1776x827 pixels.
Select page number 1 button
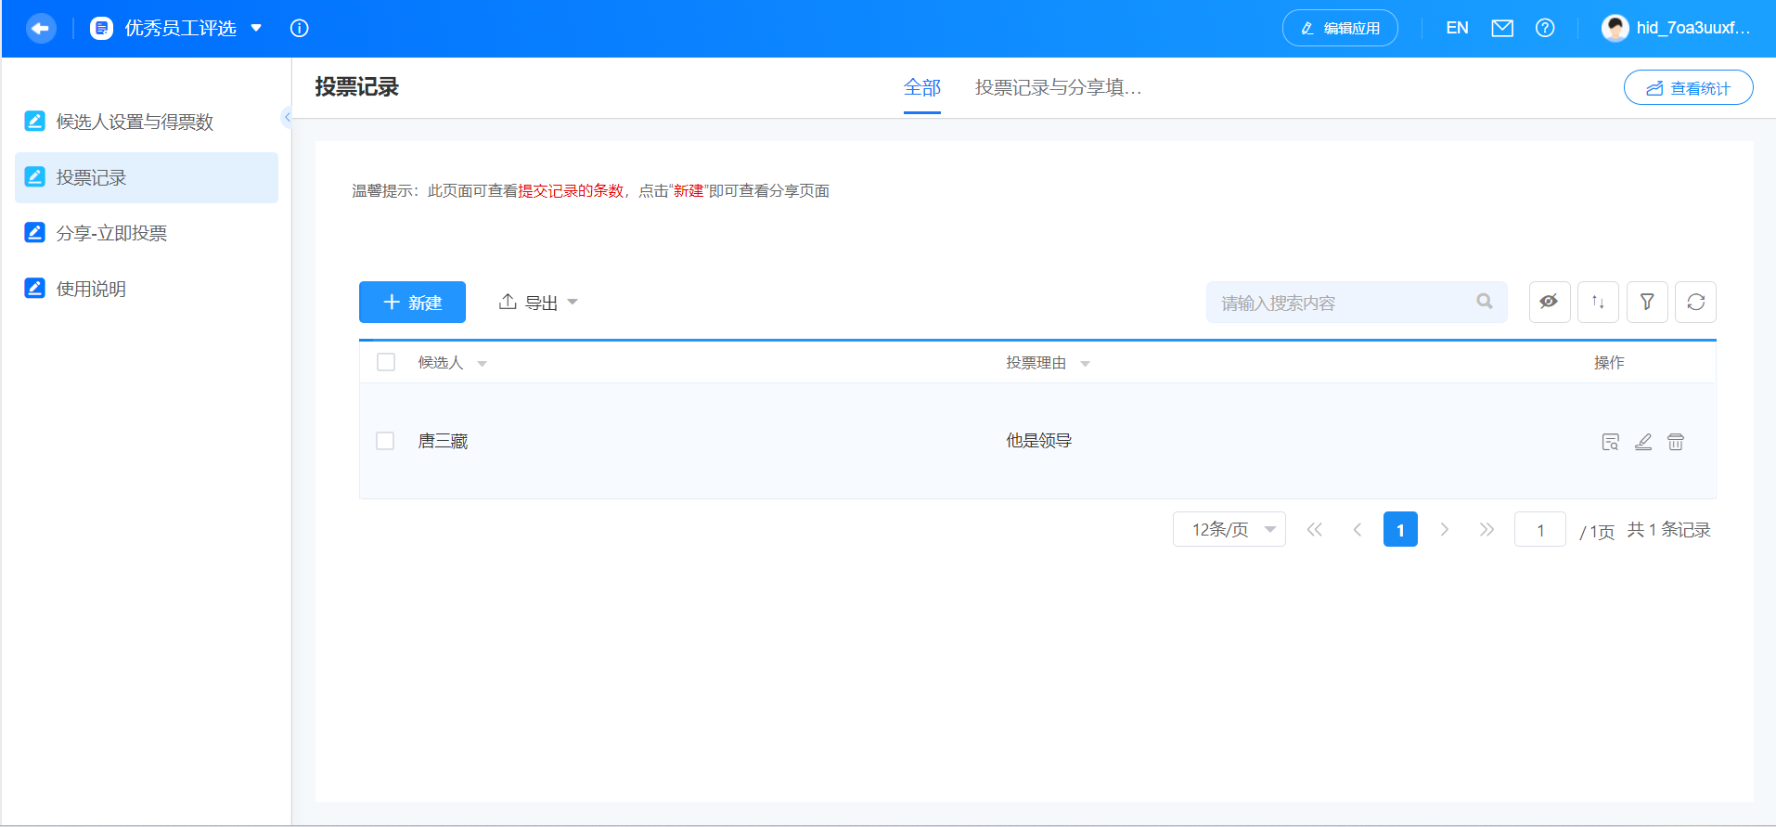[x=1400, y=529]
